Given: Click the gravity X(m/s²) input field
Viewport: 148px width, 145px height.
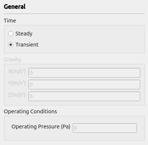Looking at the screenshot, I should (84, 73).
